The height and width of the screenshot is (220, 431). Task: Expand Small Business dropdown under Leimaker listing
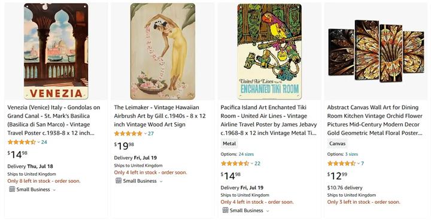(x=161, y=182)
